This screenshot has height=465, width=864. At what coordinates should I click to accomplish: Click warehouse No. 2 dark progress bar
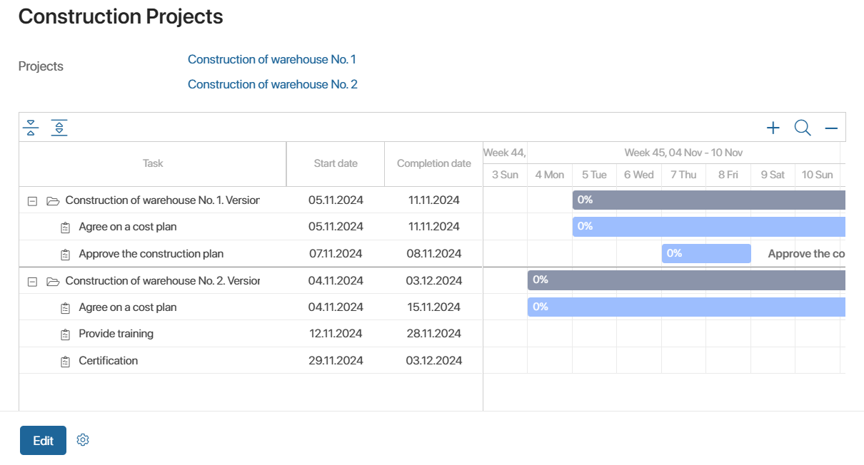[x=686, y=280]
